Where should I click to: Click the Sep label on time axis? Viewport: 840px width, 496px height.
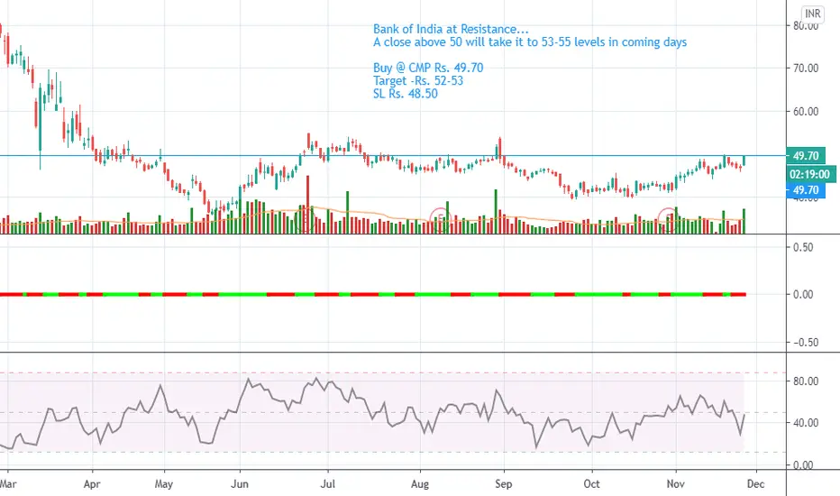(x=504, y=484)
